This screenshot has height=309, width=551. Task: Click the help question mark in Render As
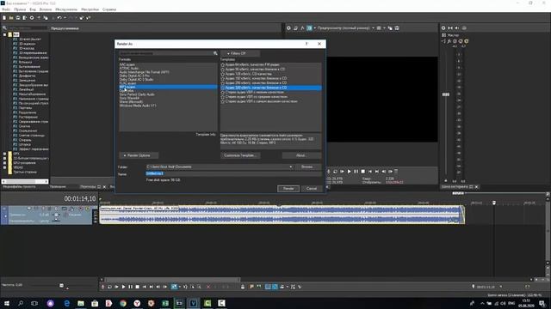click(x=306, y=44)
